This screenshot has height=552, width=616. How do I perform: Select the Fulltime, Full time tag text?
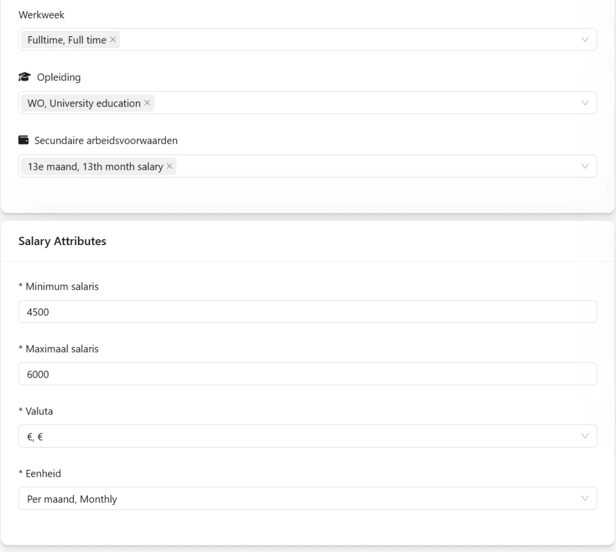(x=67, y=40)
